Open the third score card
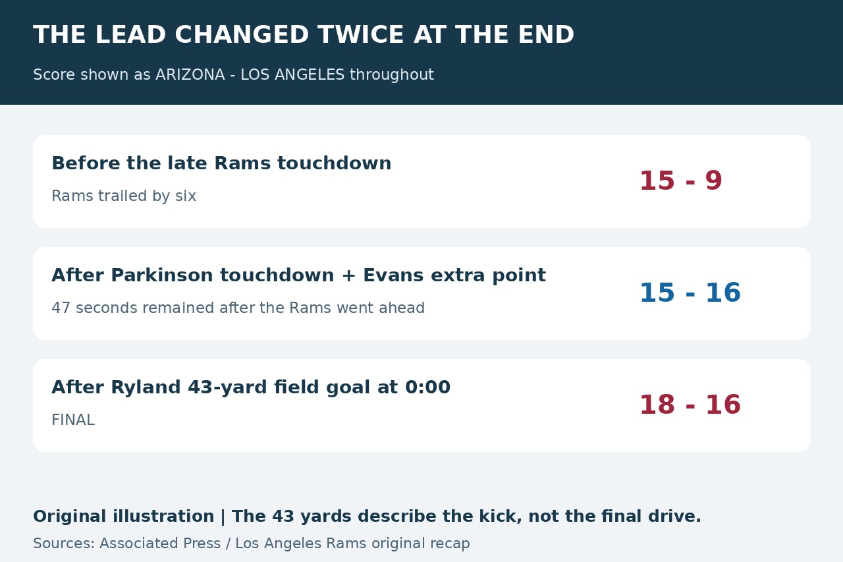843x562 pixels. point(421,406)
